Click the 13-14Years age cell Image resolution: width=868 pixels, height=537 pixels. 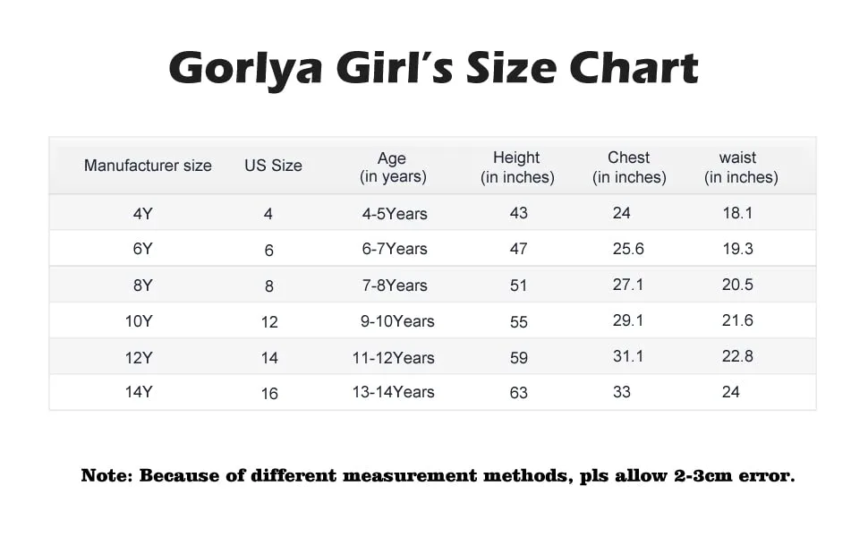(x=393, y=392)
